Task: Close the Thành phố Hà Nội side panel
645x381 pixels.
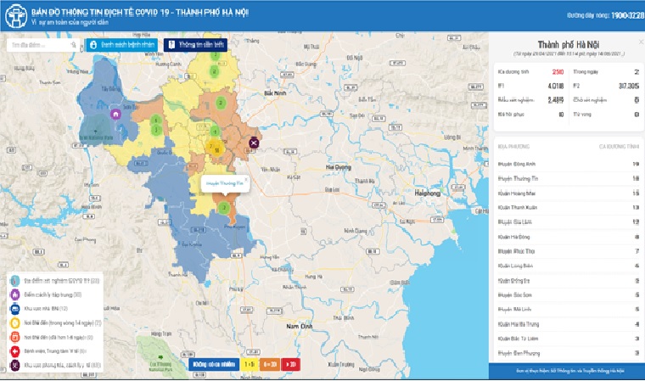Action: point(641,42)
